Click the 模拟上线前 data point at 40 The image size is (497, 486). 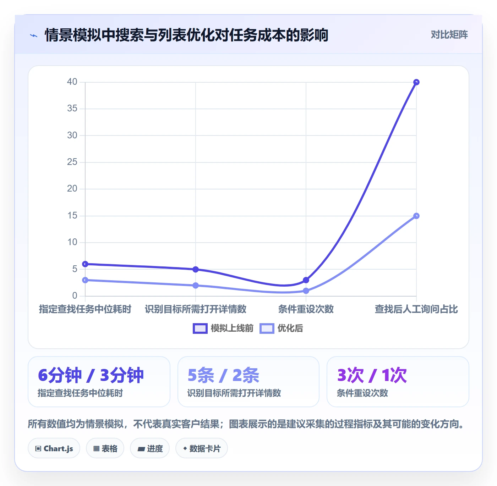click(416, 82)
